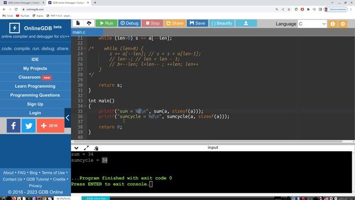Share on Facebook icon button
The image size is (355, 200).
pos(13,126)
